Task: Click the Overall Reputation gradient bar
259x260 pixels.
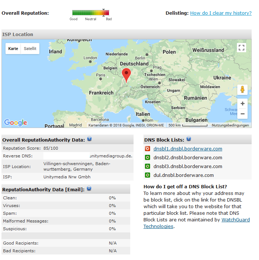Action: click(x=91, y=13)
